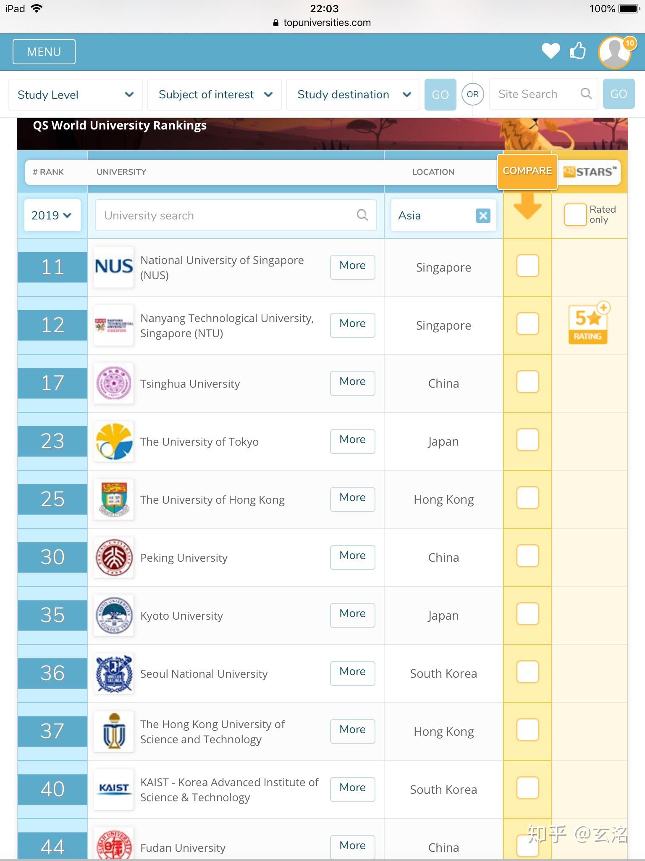Open the HKUST university name link

click(212, 732)
